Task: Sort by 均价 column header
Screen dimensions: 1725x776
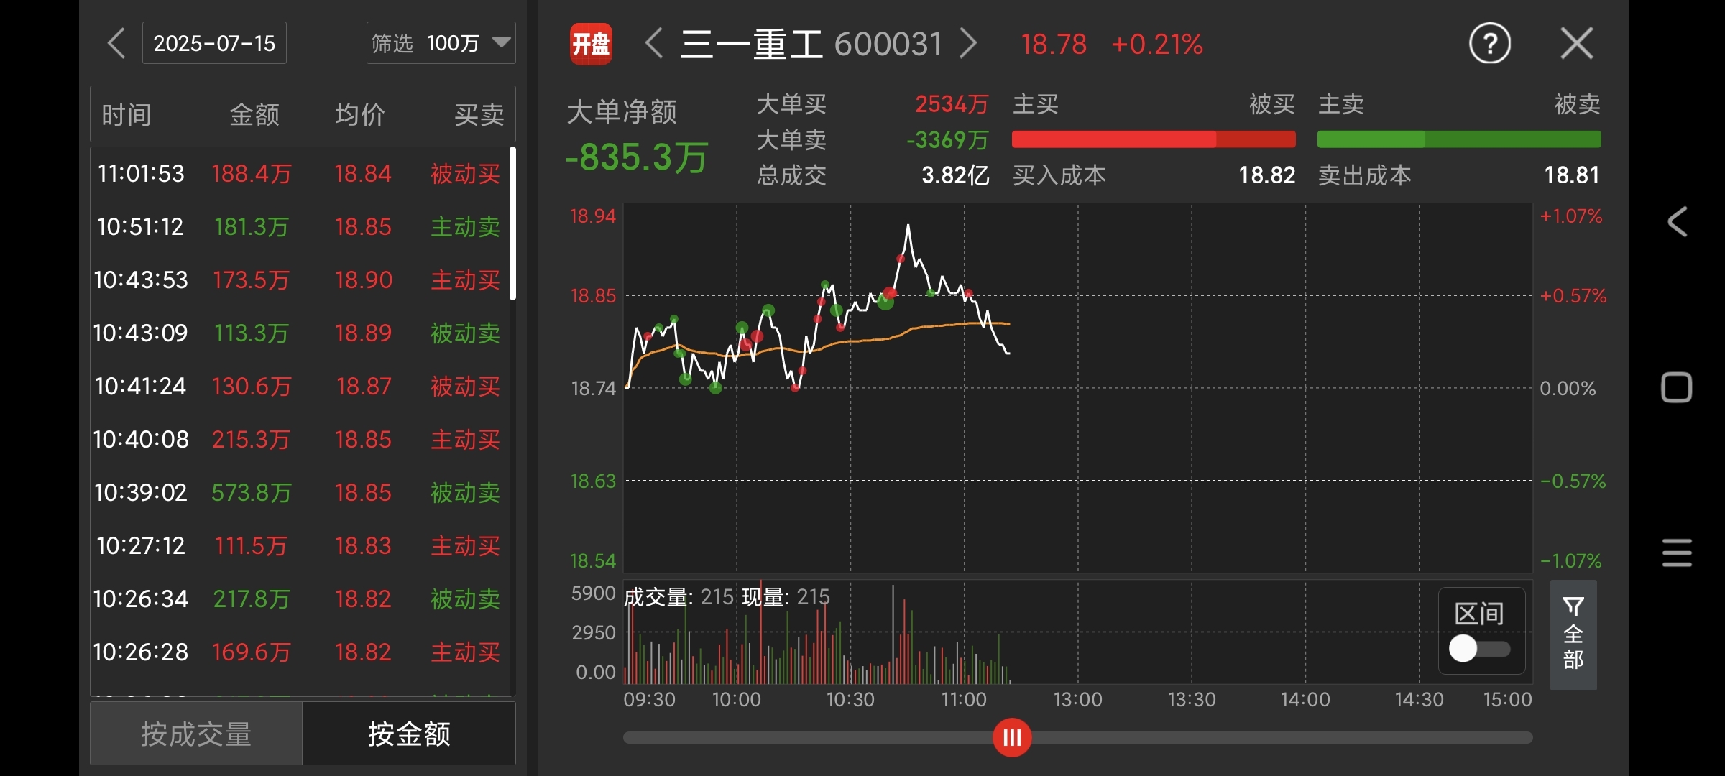Action: [x=361, y=115]
